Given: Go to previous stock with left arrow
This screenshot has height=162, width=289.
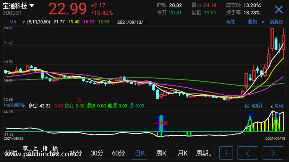Looking at the screenshot, I should 248,153.
